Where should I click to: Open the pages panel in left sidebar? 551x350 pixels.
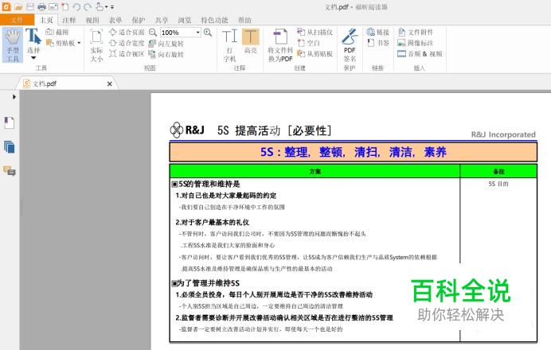click(10, 146)
